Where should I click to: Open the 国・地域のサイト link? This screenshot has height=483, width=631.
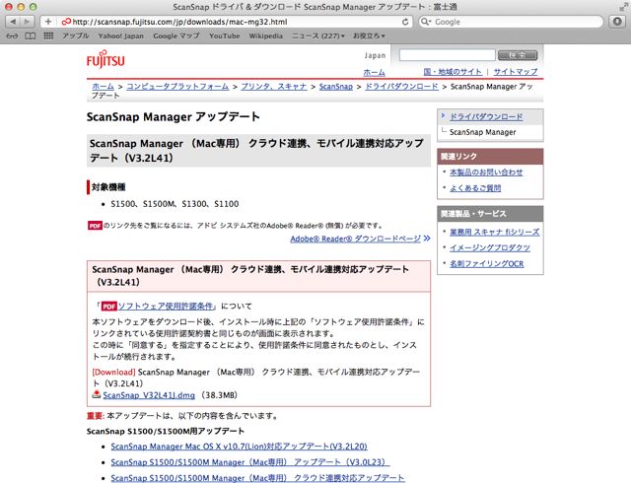453,72
